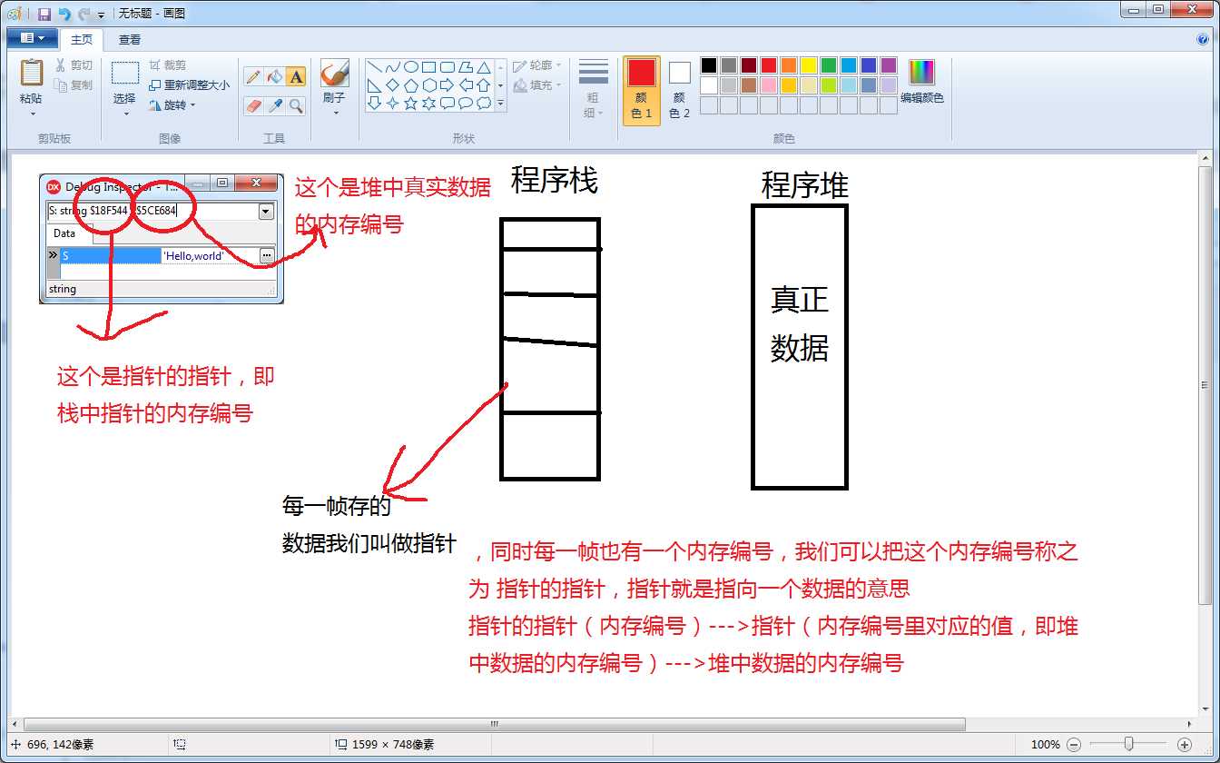Pick the purple color swatch

click(889, 65)
